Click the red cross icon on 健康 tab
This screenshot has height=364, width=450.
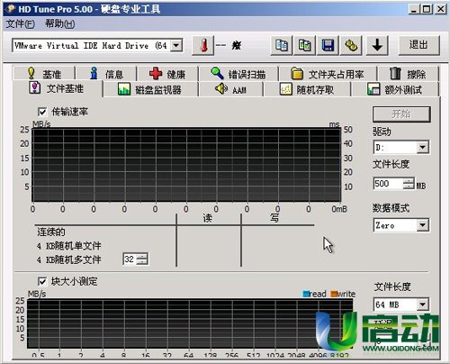156,73
